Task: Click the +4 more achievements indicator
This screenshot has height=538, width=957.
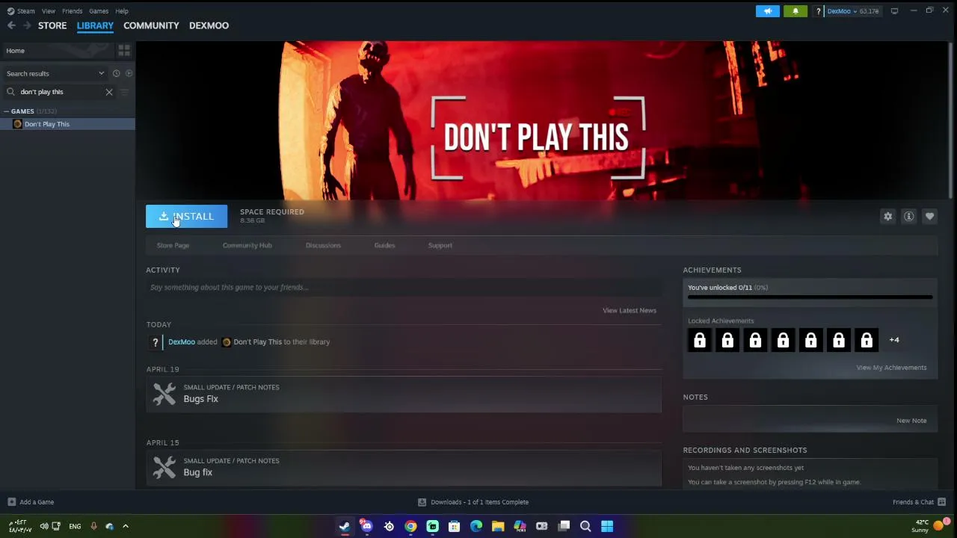Action: click(894, 340)
